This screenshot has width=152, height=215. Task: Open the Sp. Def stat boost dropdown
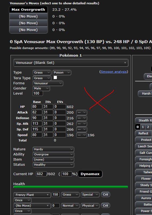[x=82, y=129]
